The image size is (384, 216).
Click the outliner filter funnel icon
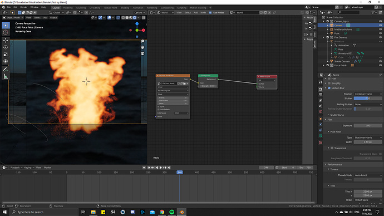click(x=373, y=12)
